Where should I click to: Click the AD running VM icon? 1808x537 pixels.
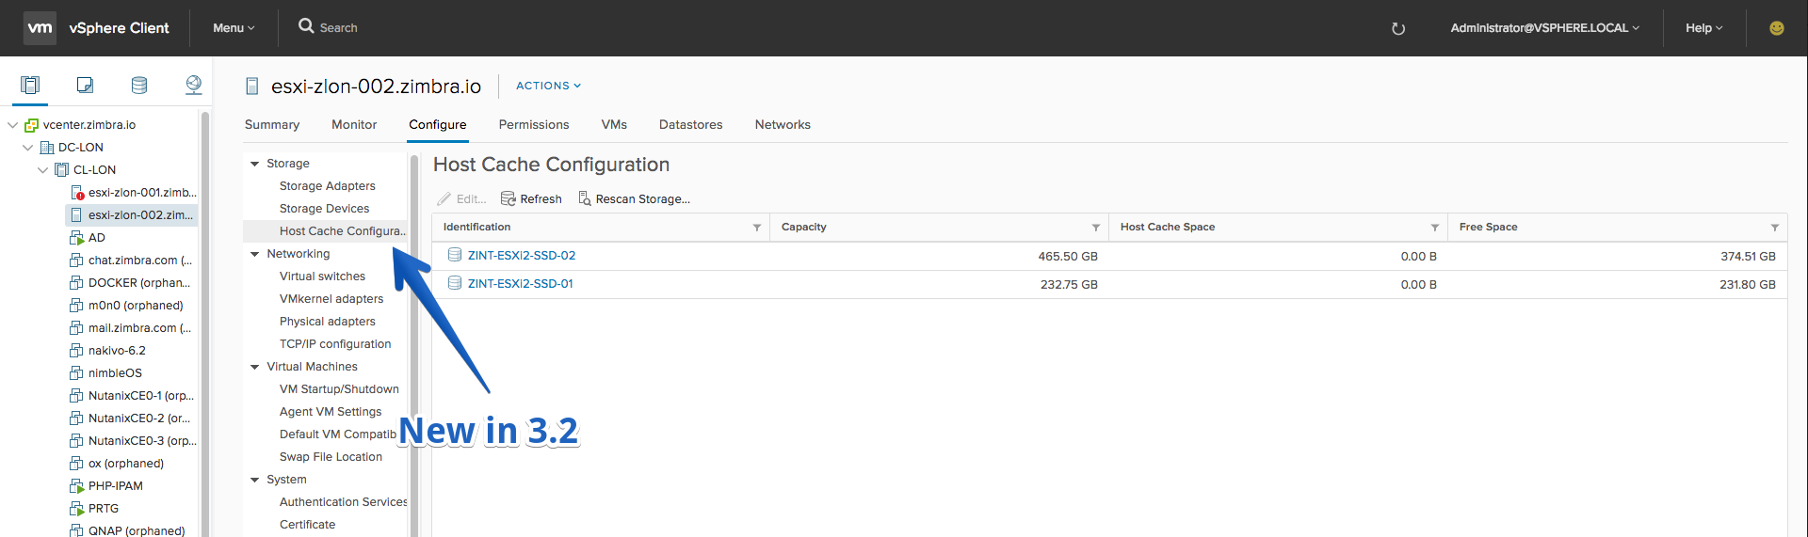pyautogui.click(x=77, y=238)
